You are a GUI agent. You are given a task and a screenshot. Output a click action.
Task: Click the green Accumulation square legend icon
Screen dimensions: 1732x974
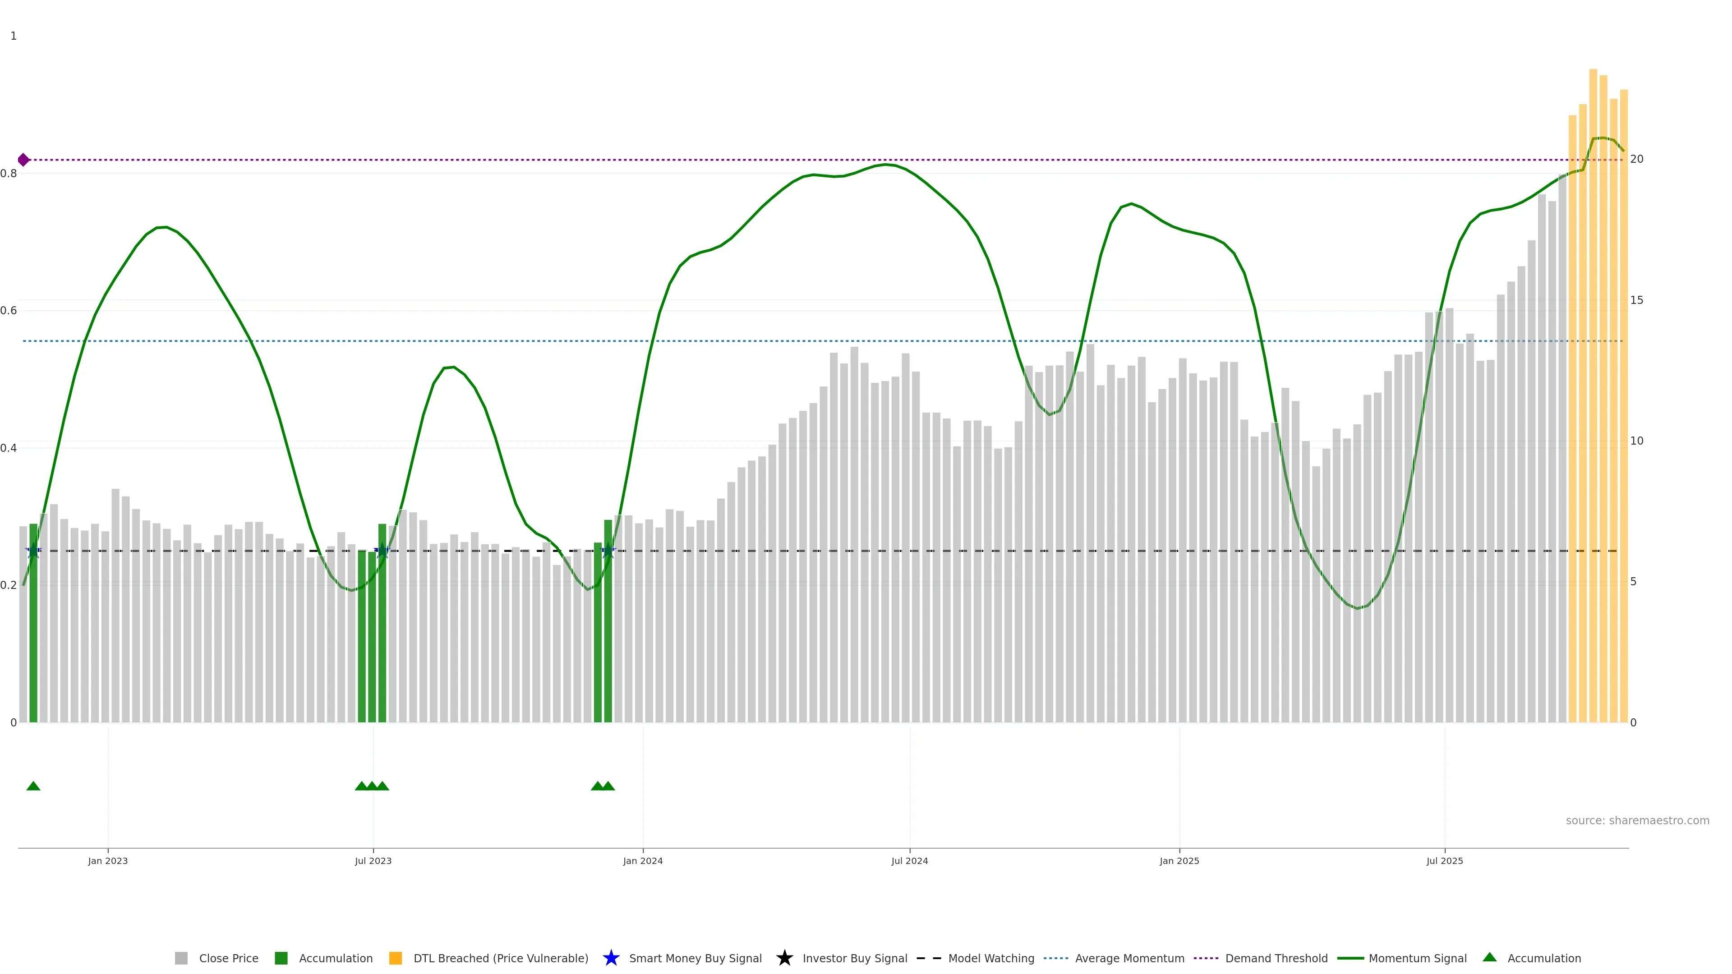pos(281,958)
